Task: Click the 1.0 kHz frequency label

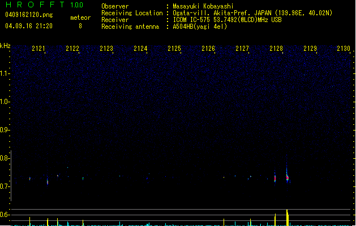Action: click(x=5, y=102)
